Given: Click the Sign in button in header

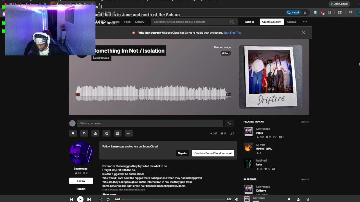Looking at the screenshot, I should click(x=249, y=22).
